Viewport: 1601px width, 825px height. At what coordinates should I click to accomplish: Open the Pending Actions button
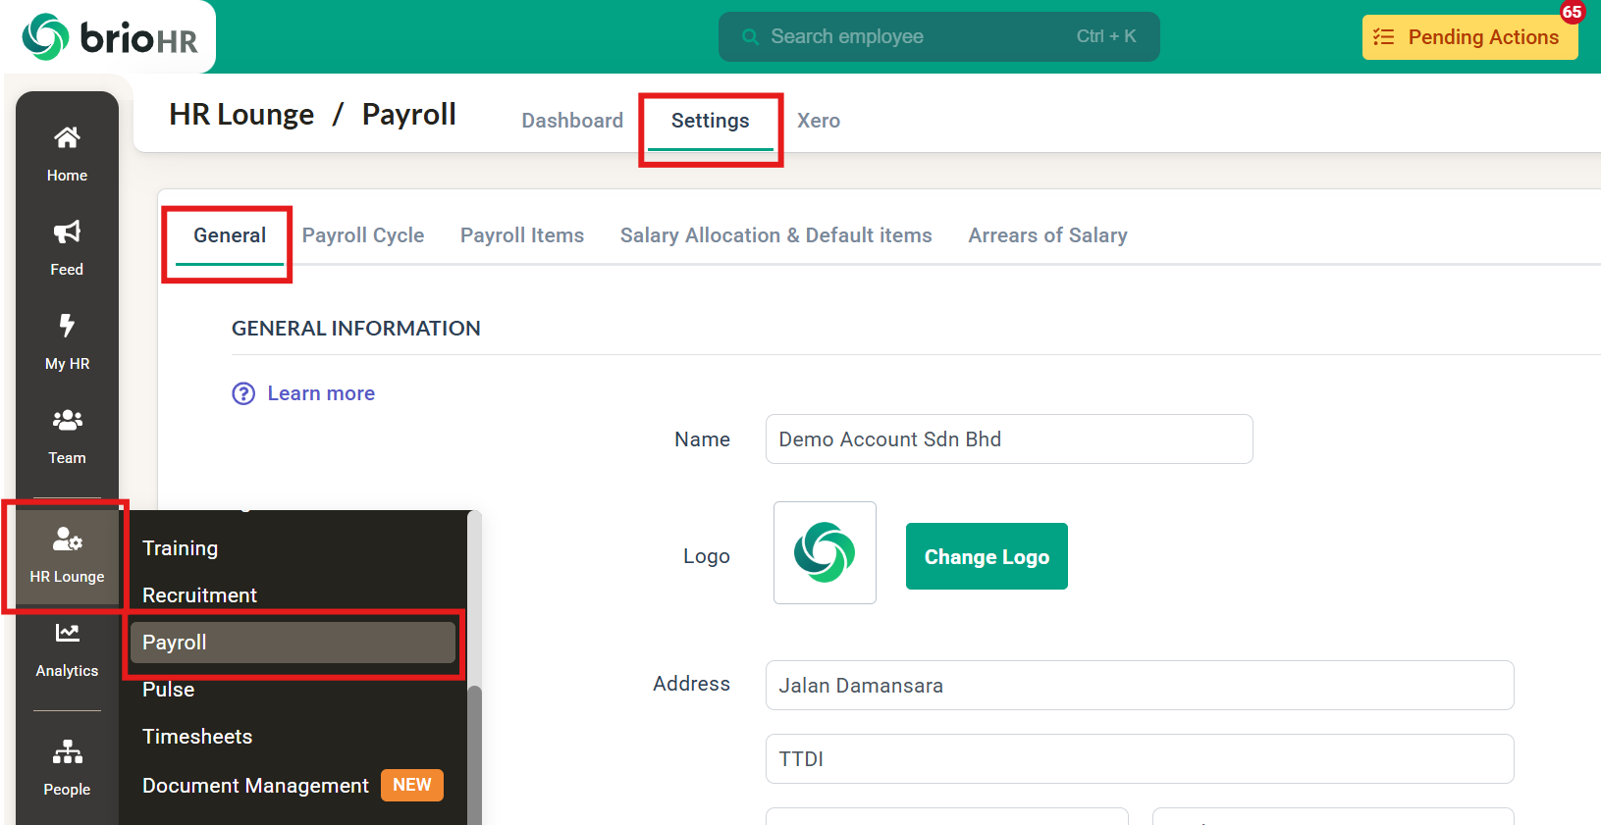1469,37
